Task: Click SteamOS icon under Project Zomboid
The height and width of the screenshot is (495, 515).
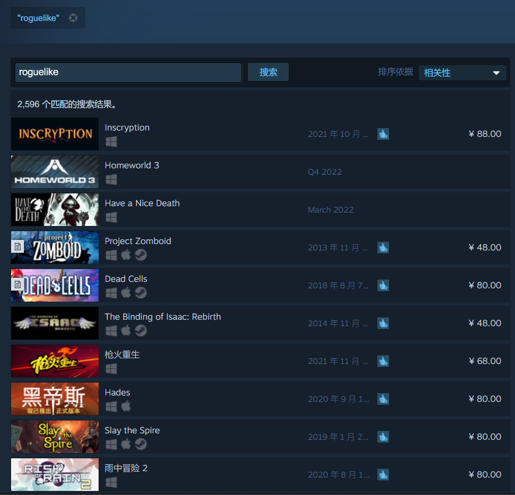Action: coord(141,255)
